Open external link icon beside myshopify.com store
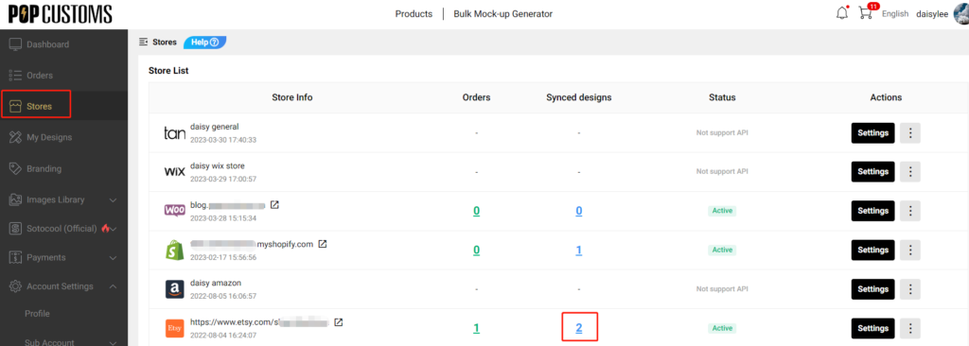 [x=323, y=244]
